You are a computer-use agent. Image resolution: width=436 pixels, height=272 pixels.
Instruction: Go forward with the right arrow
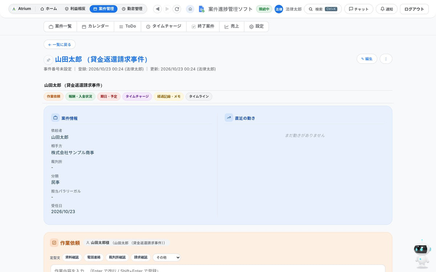[x=167, y=9]
